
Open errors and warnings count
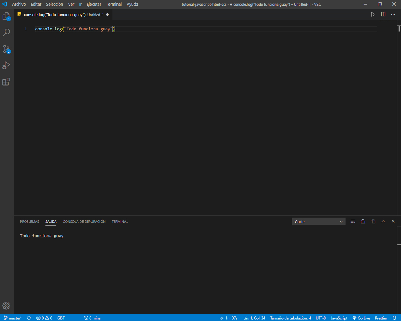tap(44, 318)
